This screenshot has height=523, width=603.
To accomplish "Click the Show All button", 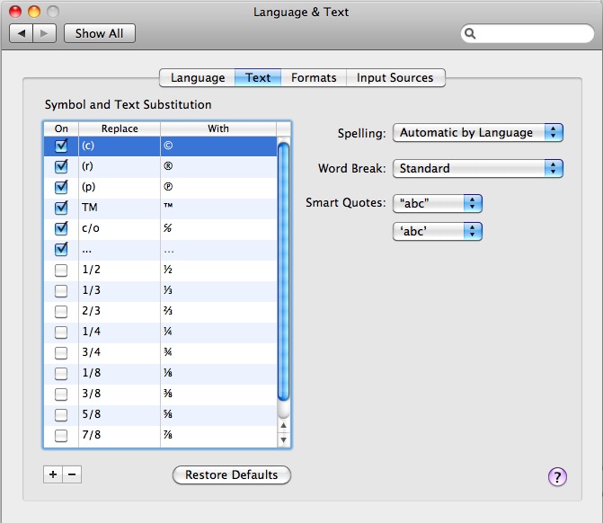I will 100,33.
